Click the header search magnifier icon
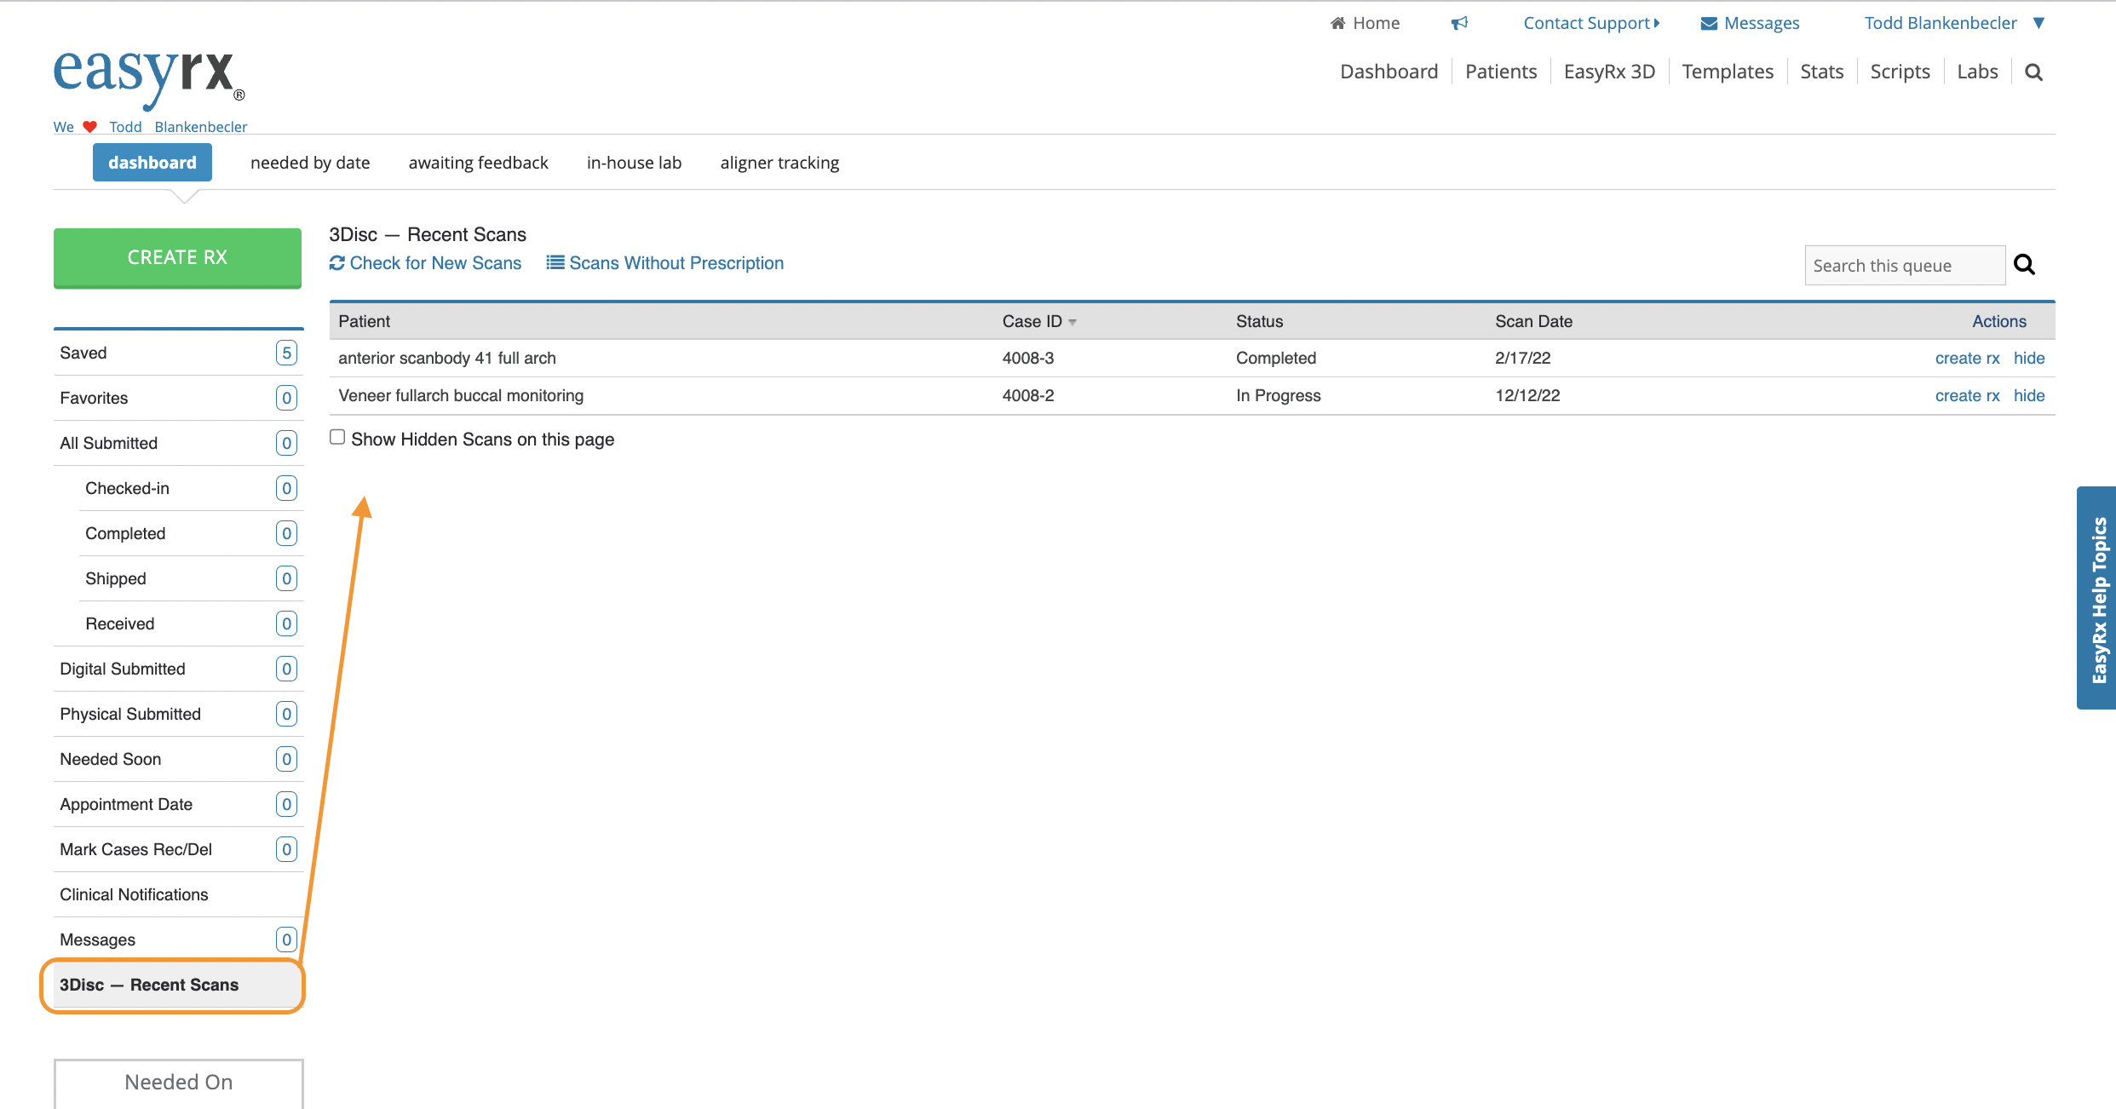2116x1109 pixels. click(2033, 72)
